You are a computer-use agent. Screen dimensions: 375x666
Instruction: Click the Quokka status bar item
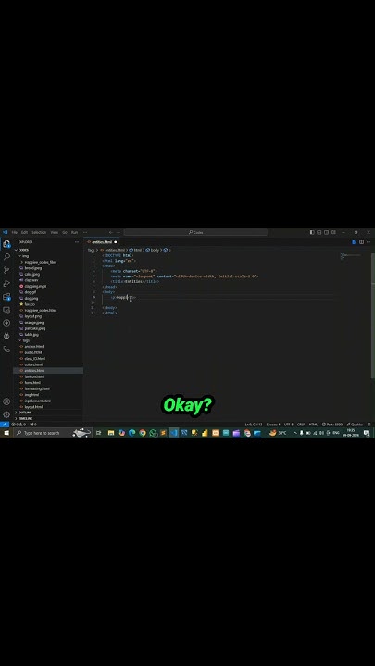(x=355, y=425)
